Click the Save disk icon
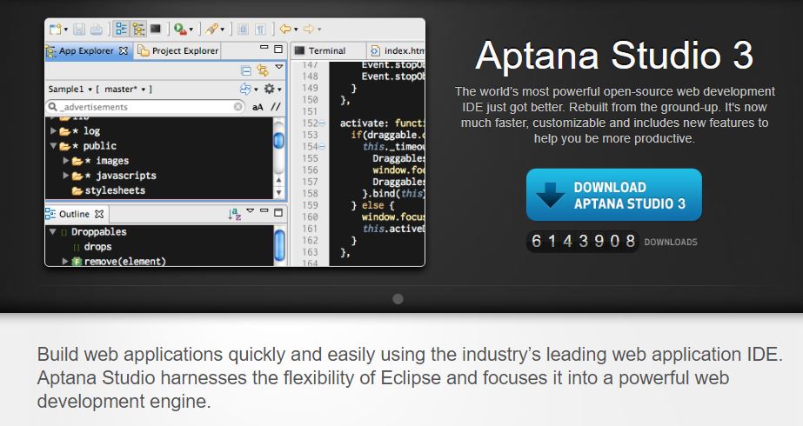The width and height of the screenshot is (803, 426). 79,30
